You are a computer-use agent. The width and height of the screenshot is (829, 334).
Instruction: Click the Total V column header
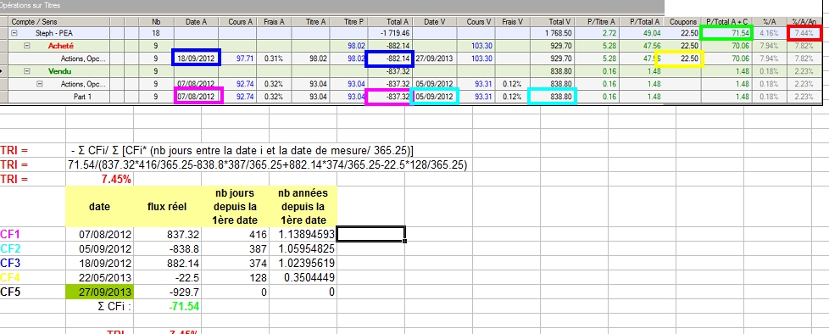click(x=553, y=21)
